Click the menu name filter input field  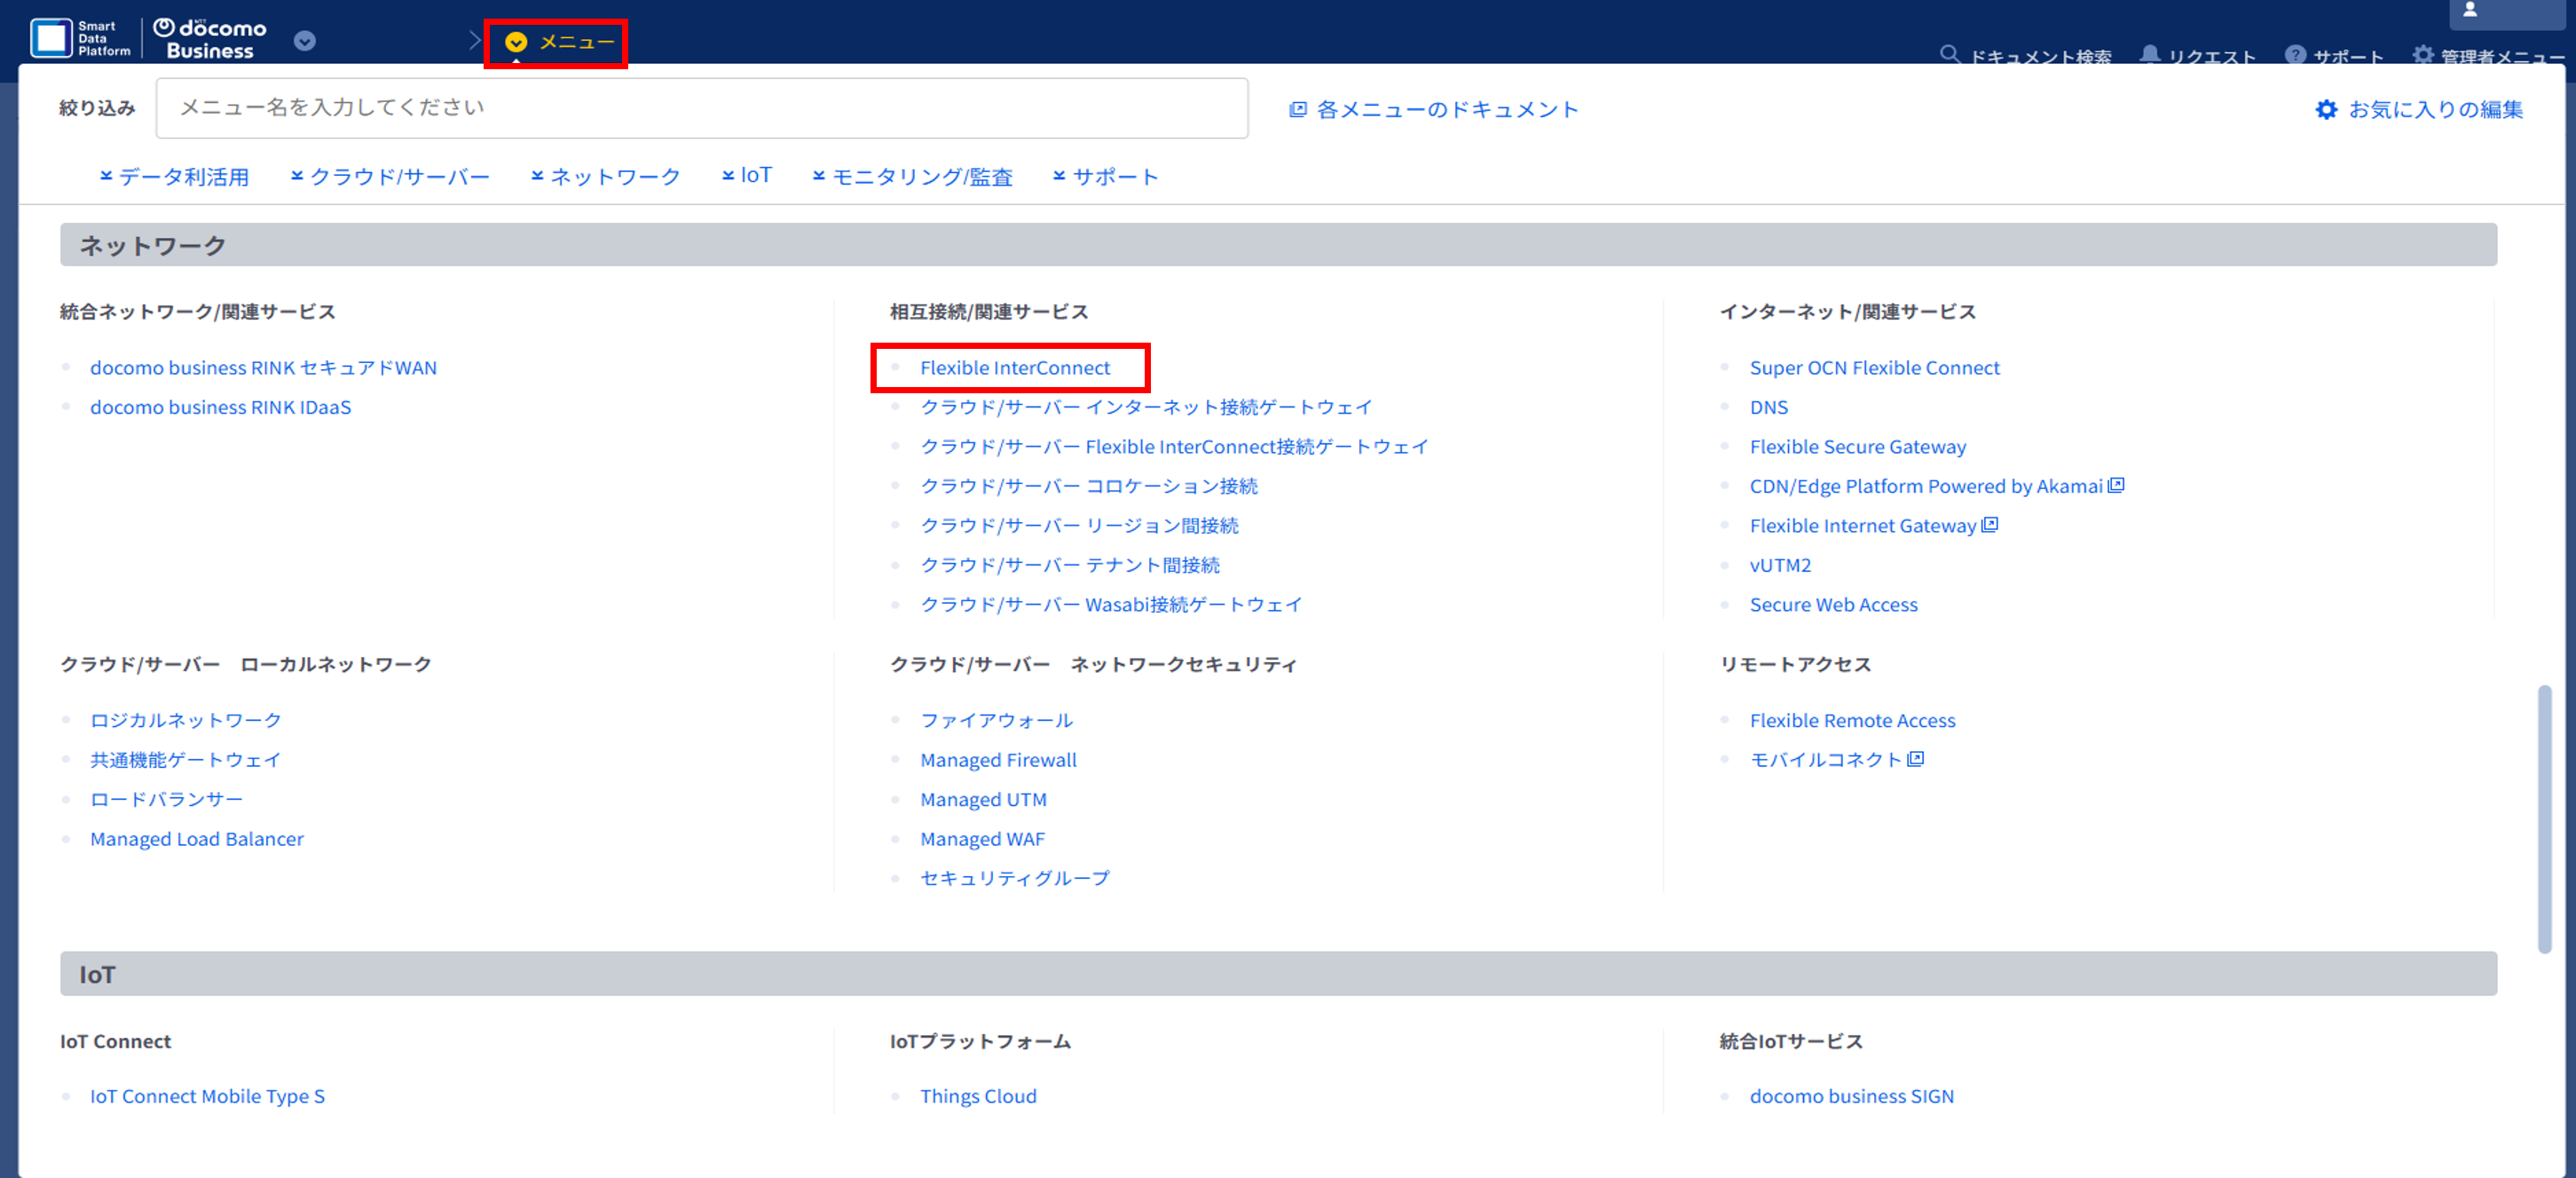coord(701,108)
